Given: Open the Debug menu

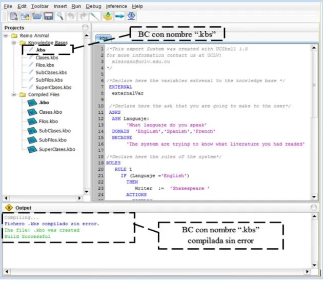Looking at the screenshot, I should coord(93,6).
